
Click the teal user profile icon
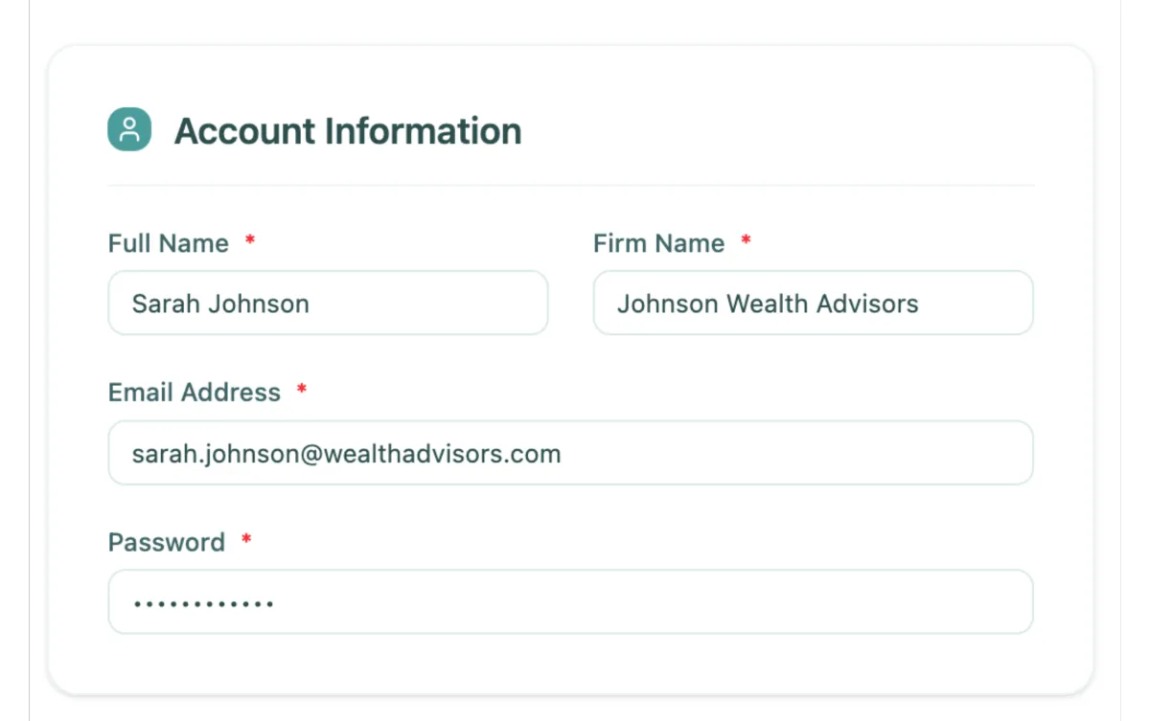coord(129,129)
